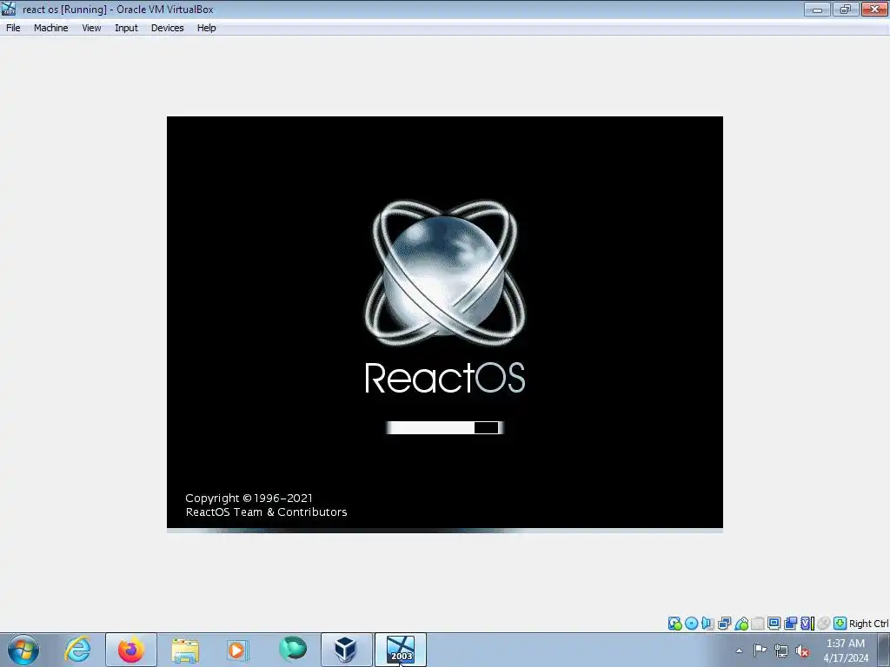Image resolution: width=890 pixels, height=667 pixels.
Task: Open the Machine menu
Action: 50,28
